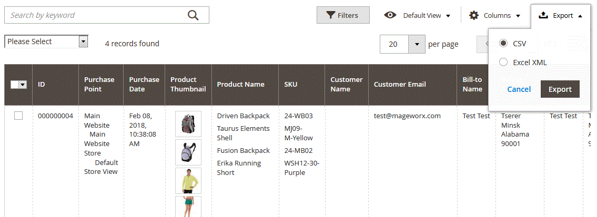Click the Taurus Elements Shell product name
Screen dimensions: 597x217
pyautogui.click(x=244, y=133)
